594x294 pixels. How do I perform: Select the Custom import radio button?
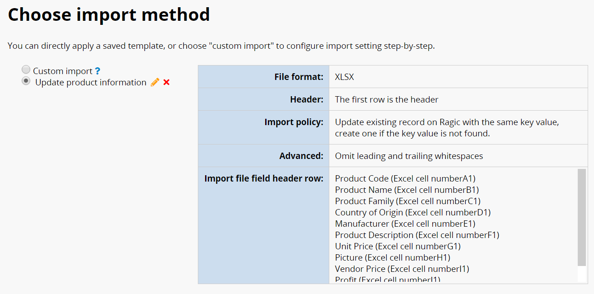pyautogui.click(x=26, y=70)
